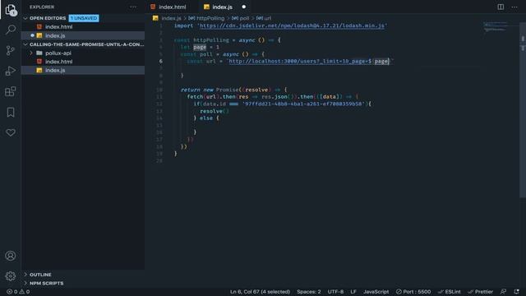Open feedback icon in status bar
Viewport: 526px width, 296px height.
[503, 292]
